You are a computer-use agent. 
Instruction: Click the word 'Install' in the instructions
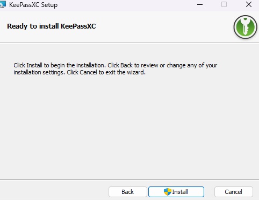(34, 65)
